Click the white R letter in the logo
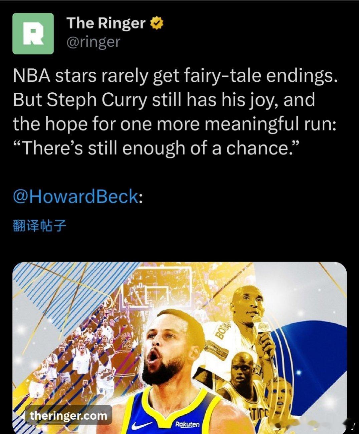The width and height of the screenshot is (359, 434). coord(33,34)
